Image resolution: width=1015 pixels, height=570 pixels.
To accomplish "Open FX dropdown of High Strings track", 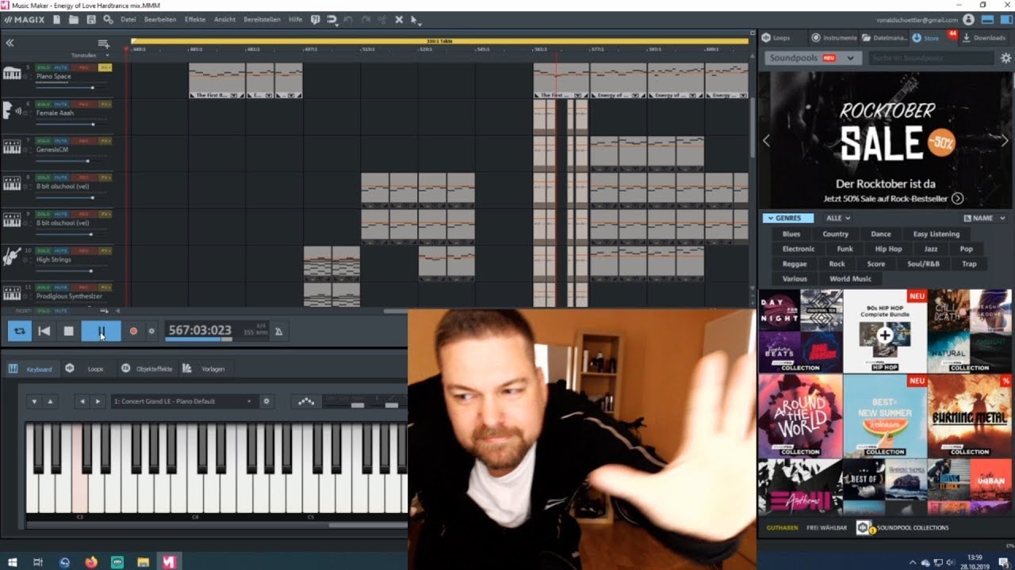I will coord(105,251).
